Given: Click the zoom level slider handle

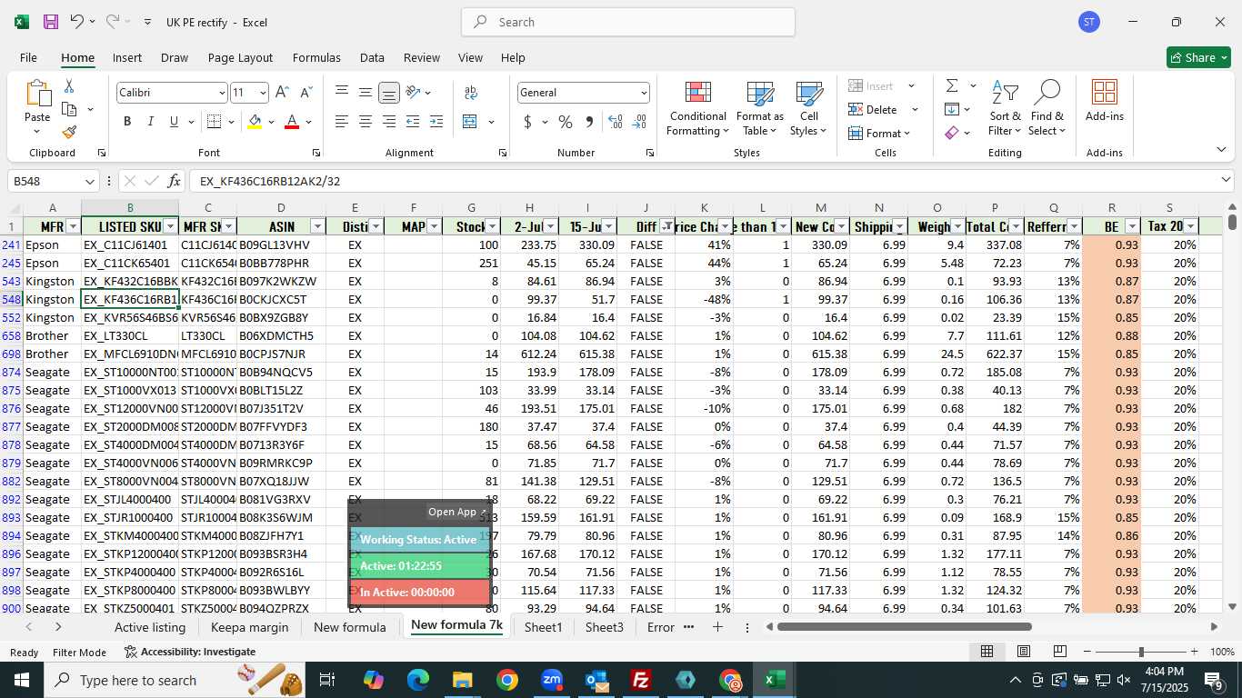Looking at the screenshot, I should (x=1141, y=652).
